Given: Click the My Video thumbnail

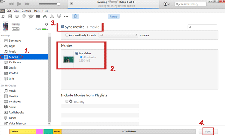Looking at the screenshot, I should [69, 59].
